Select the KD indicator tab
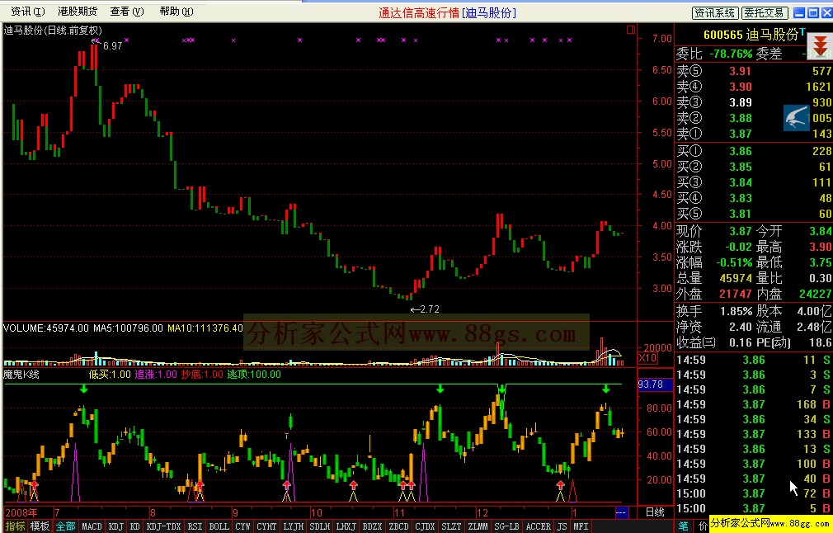This screenshot has height=533, width=833. 135,526
